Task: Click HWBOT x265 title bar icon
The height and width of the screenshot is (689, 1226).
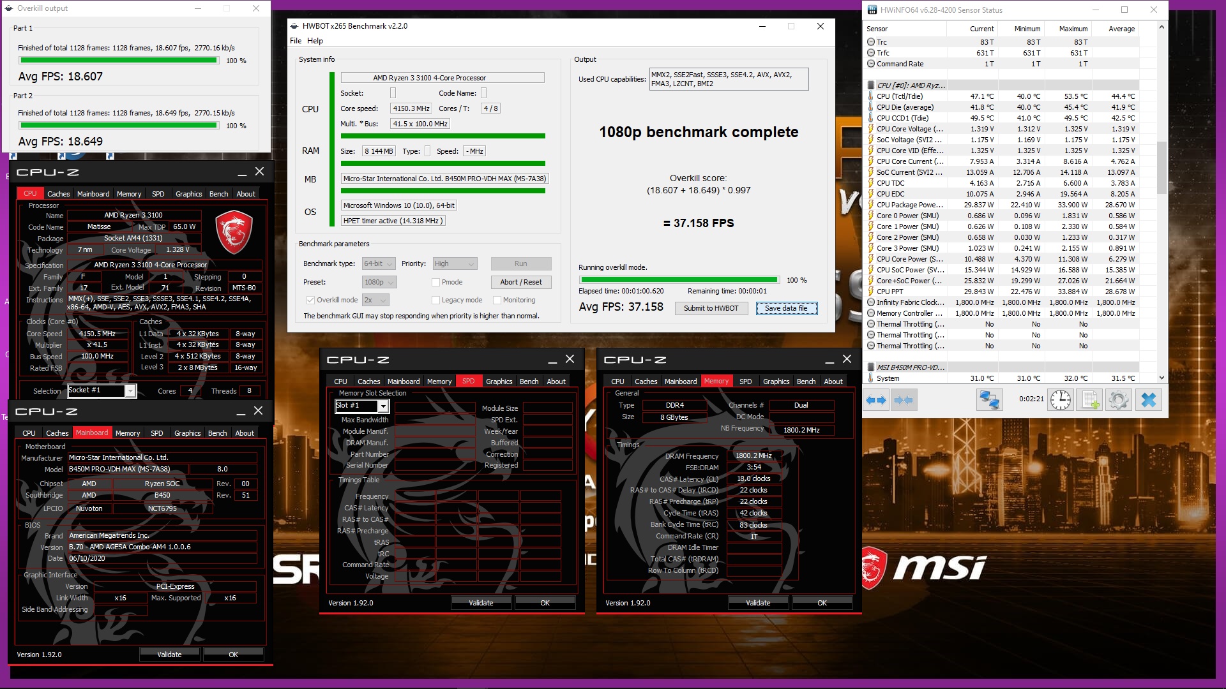Action: (294, 26)
